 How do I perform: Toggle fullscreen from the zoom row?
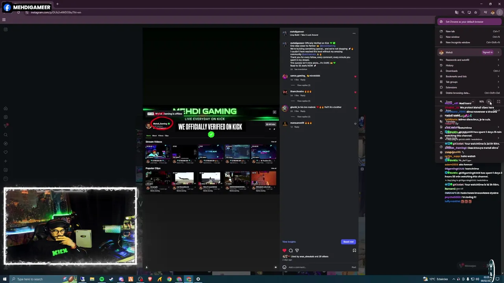tap(498, 102)
